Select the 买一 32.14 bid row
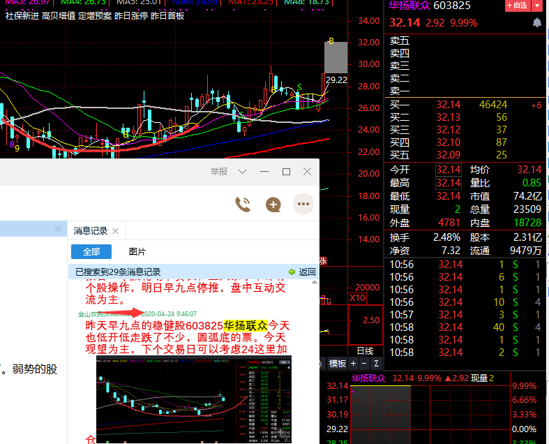Image resolution: width=549 pixels, height=444 pixels. tap(466, 105)
